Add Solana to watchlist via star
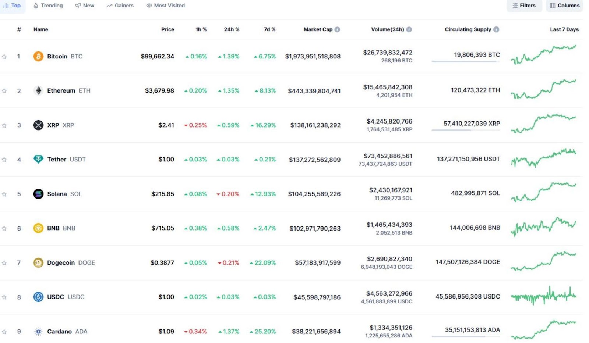This screenshot has width=589, height=343. (x=4, y=194)
